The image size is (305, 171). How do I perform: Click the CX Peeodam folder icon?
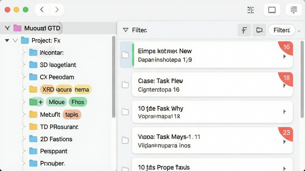point(33,77)
